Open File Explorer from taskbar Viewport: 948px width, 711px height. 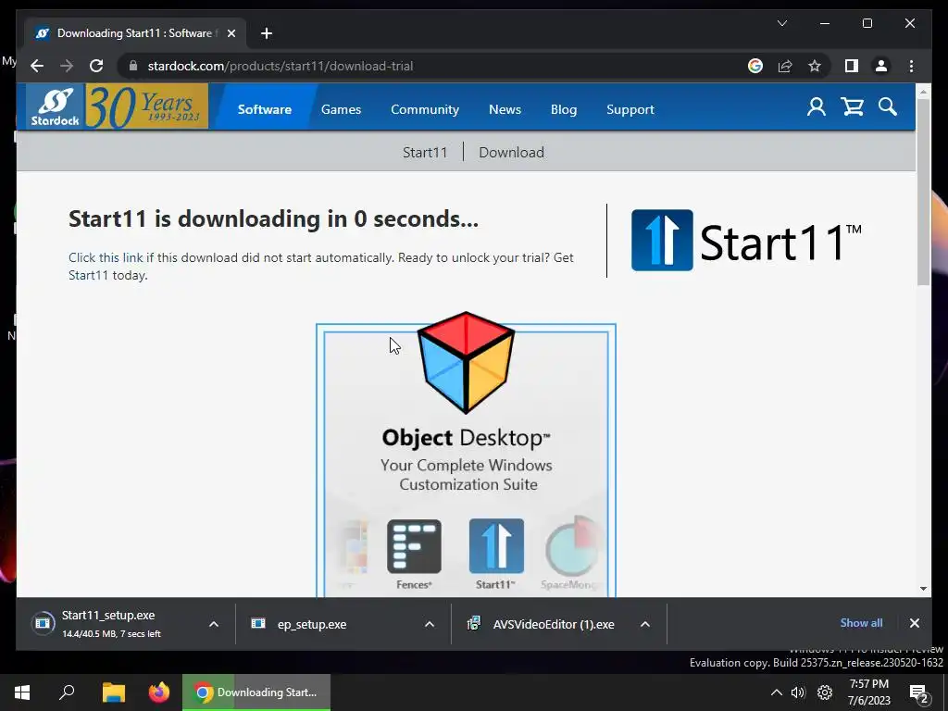(x=113, y=692)
